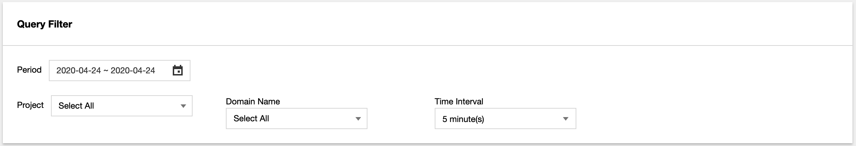This screenshot has height=146, width=856.
Task: Click the Query Filter heading
Action: [x=45, y=24]
